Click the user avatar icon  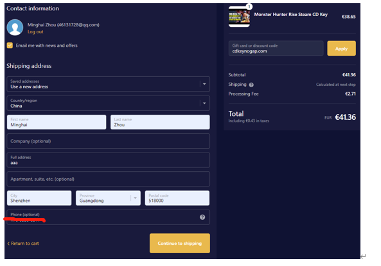(15, 28)
